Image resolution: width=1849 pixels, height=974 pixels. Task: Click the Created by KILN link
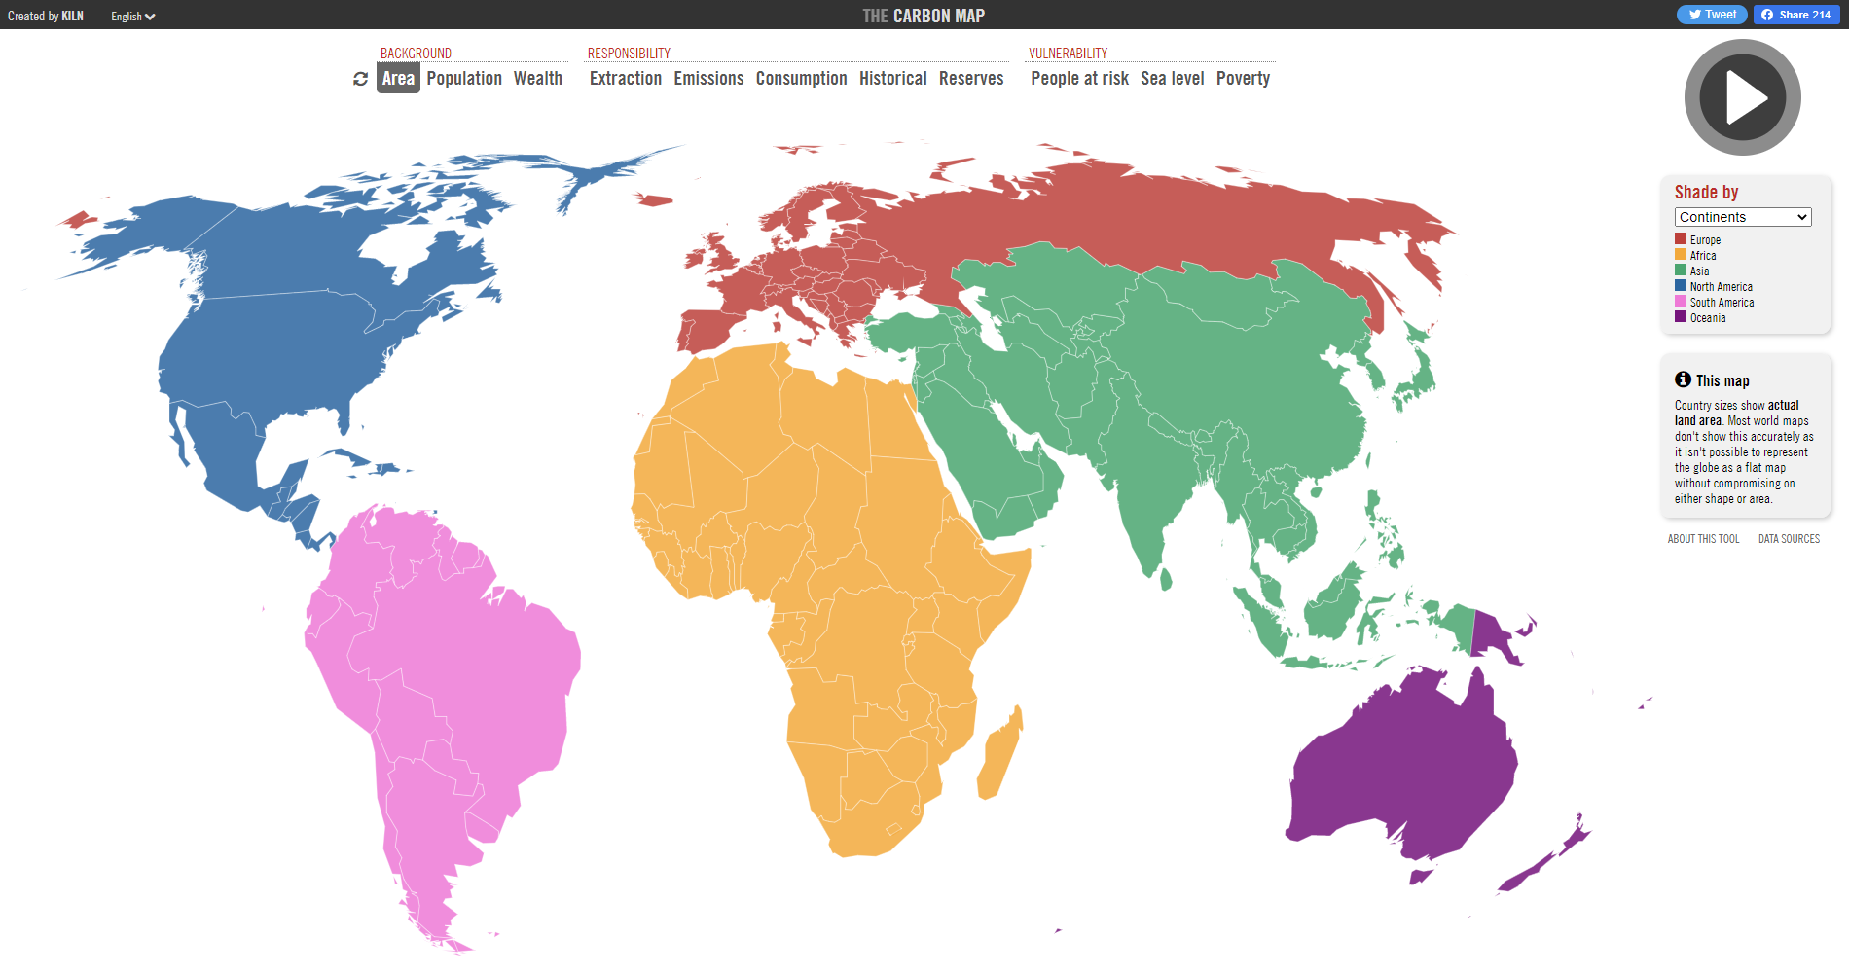46,17
